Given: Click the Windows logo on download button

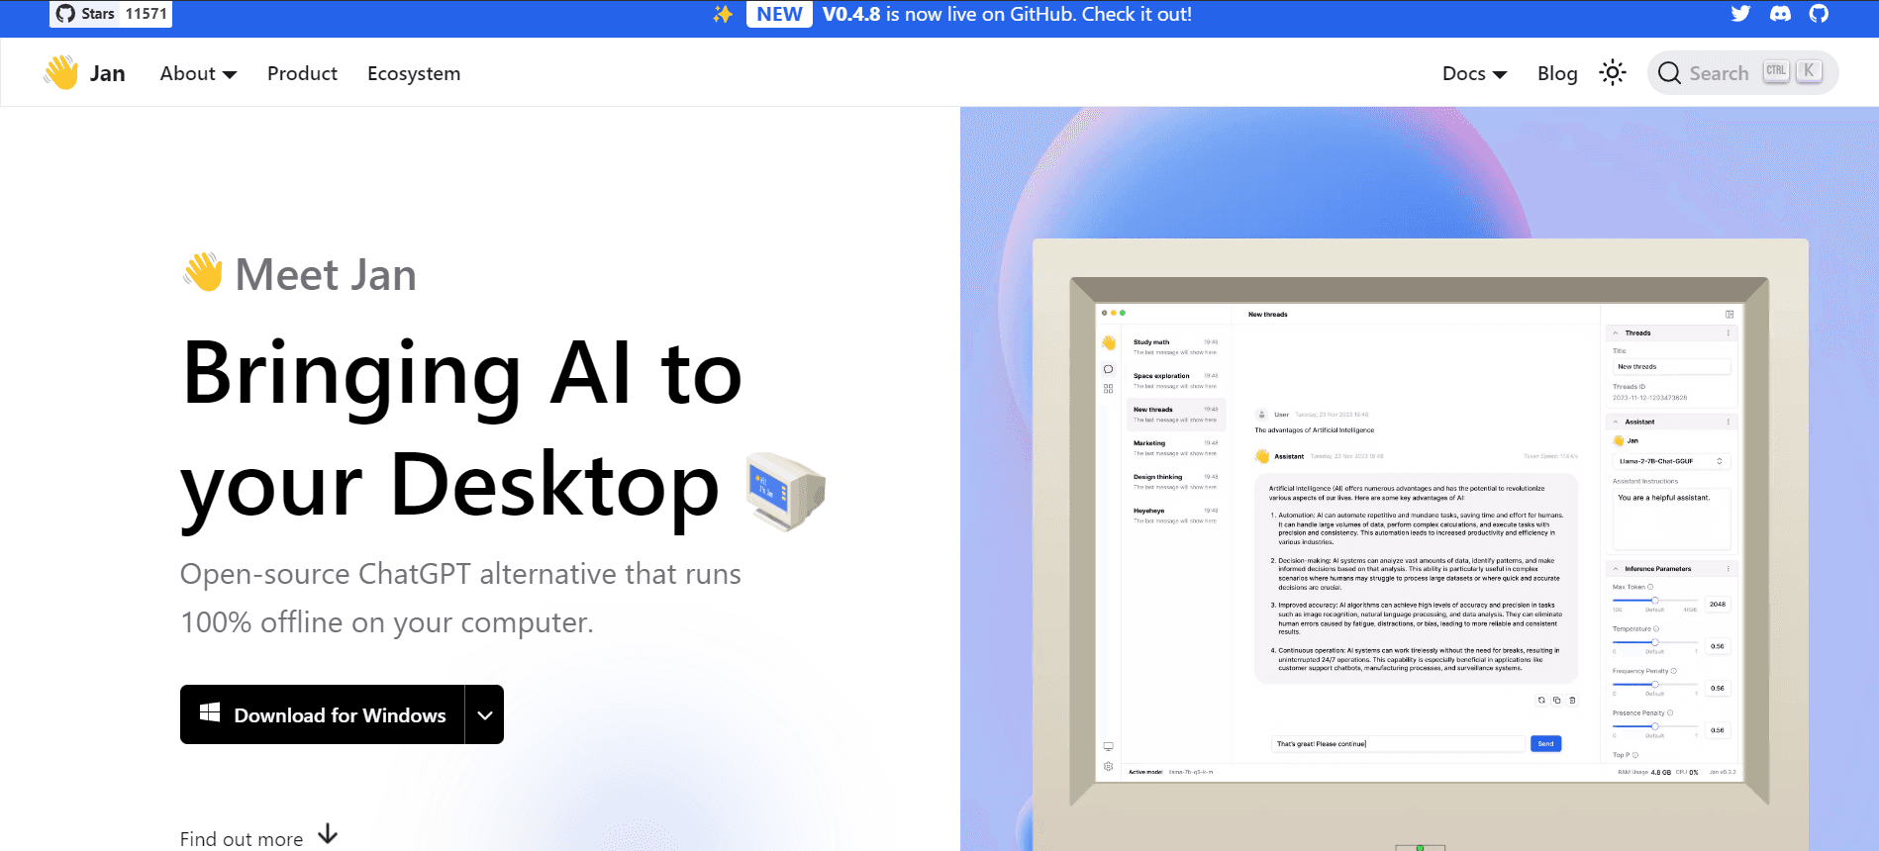Looking at the screenshot, I should (x=210, y=712).
